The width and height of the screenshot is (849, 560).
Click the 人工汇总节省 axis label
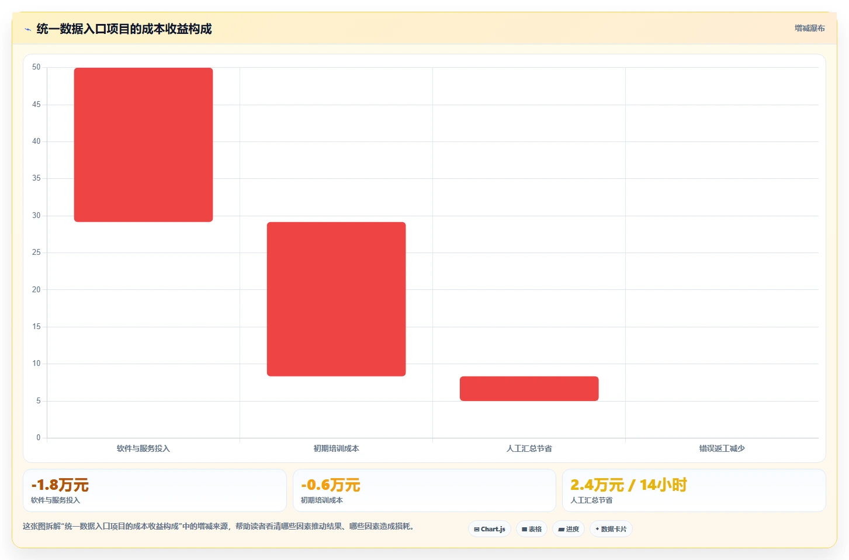529,449
